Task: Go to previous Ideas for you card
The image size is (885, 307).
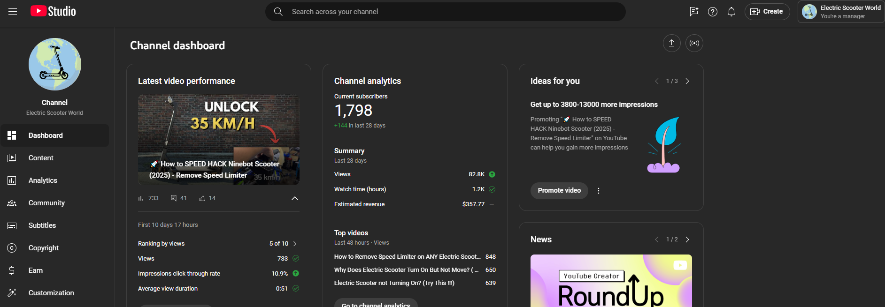Action: 657,81
